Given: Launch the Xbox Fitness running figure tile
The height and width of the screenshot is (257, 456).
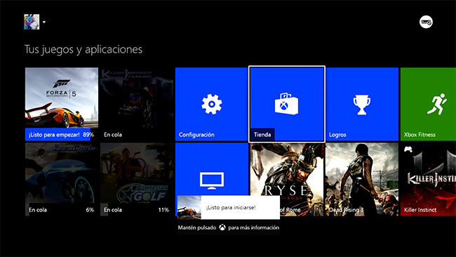Looking at the screenshot, I should click(x=428, y=104).
